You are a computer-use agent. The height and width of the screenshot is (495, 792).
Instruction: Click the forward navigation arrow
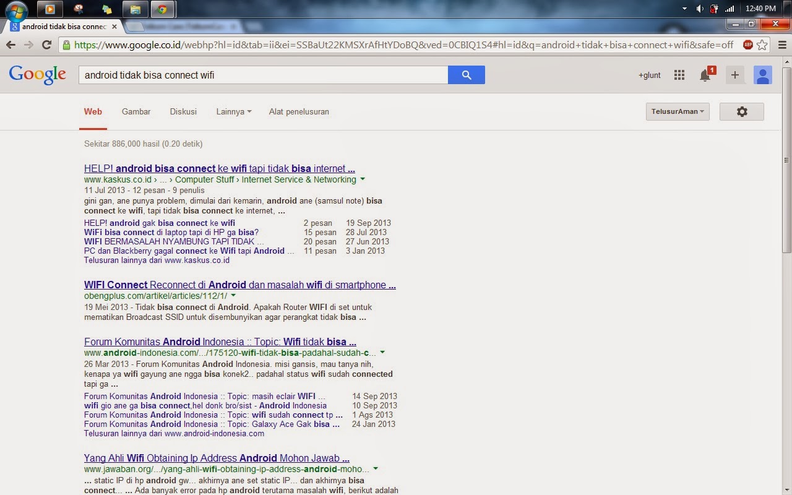[x=28, y=45]
